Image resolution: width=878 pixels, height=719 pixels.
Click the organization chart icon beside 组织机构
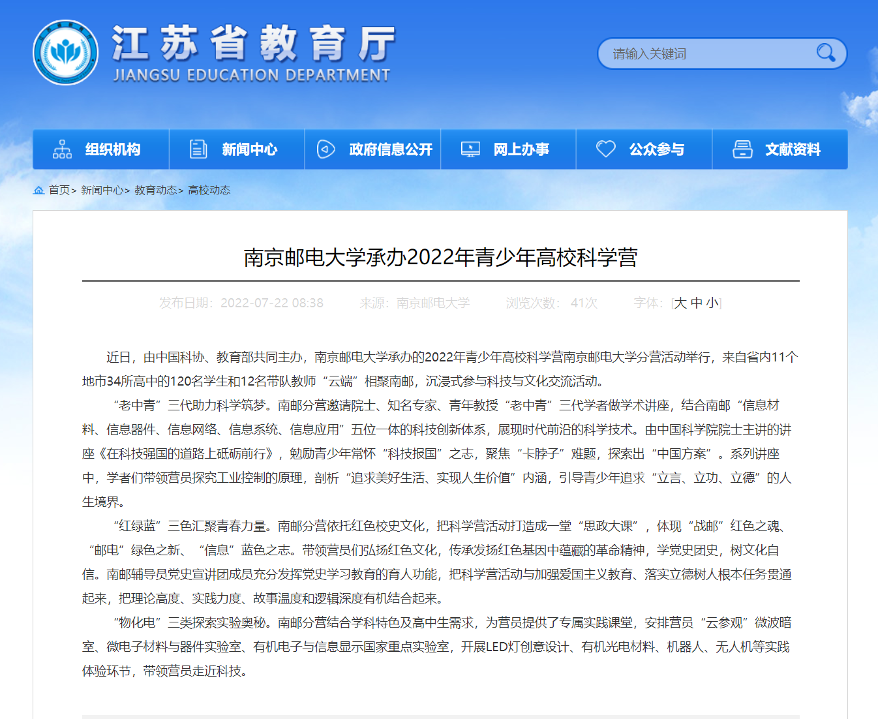click(62, 149)
